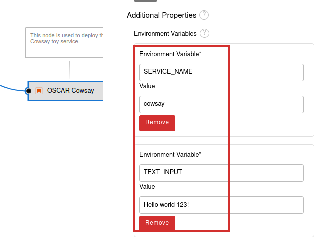Click the help icon beside Additional Properties

[x=204, y=15]
